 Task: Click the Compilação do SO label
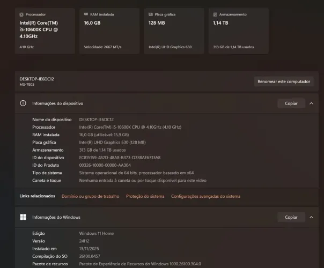(x=50, y=256)
